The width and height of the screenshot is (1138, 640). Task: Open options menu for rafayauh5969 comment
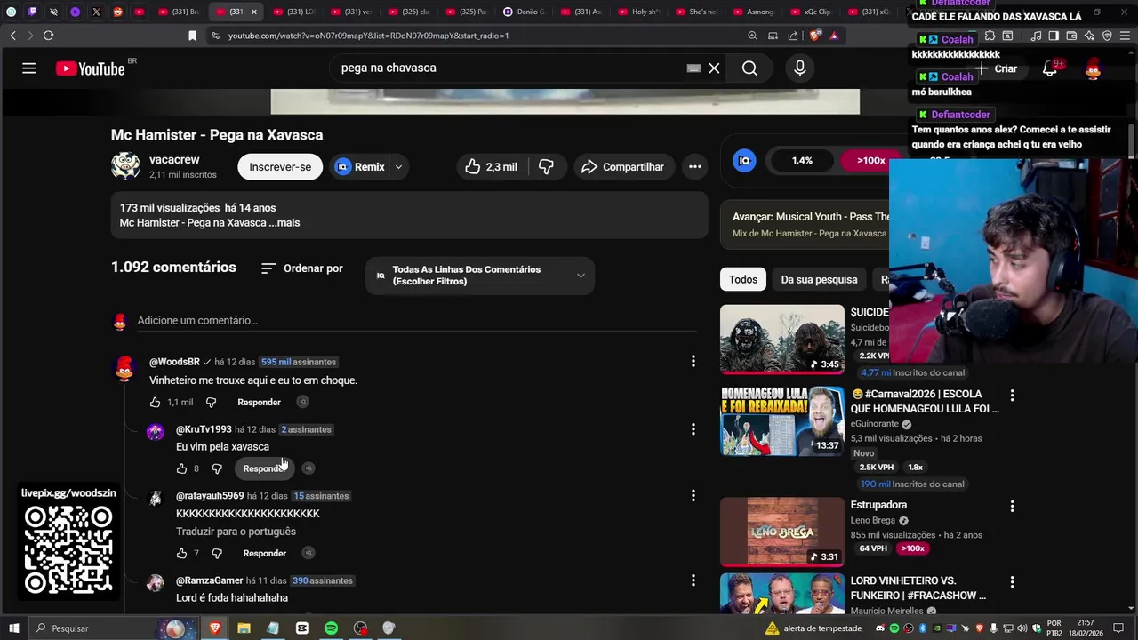tap(693, 495)
